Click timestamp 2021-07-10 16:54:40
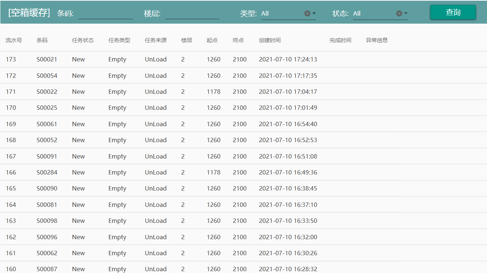Viewport: 487px width, 273px height. tap(288, 124)
